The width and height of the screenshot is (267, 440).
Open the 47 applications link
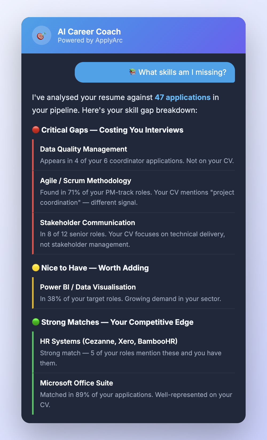[183, 97]
